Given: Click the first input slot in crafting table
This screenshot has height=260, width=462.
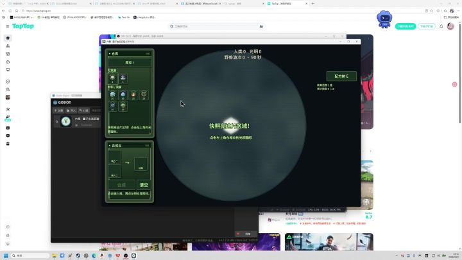Looking at the screenshot, I should [115, 157].
